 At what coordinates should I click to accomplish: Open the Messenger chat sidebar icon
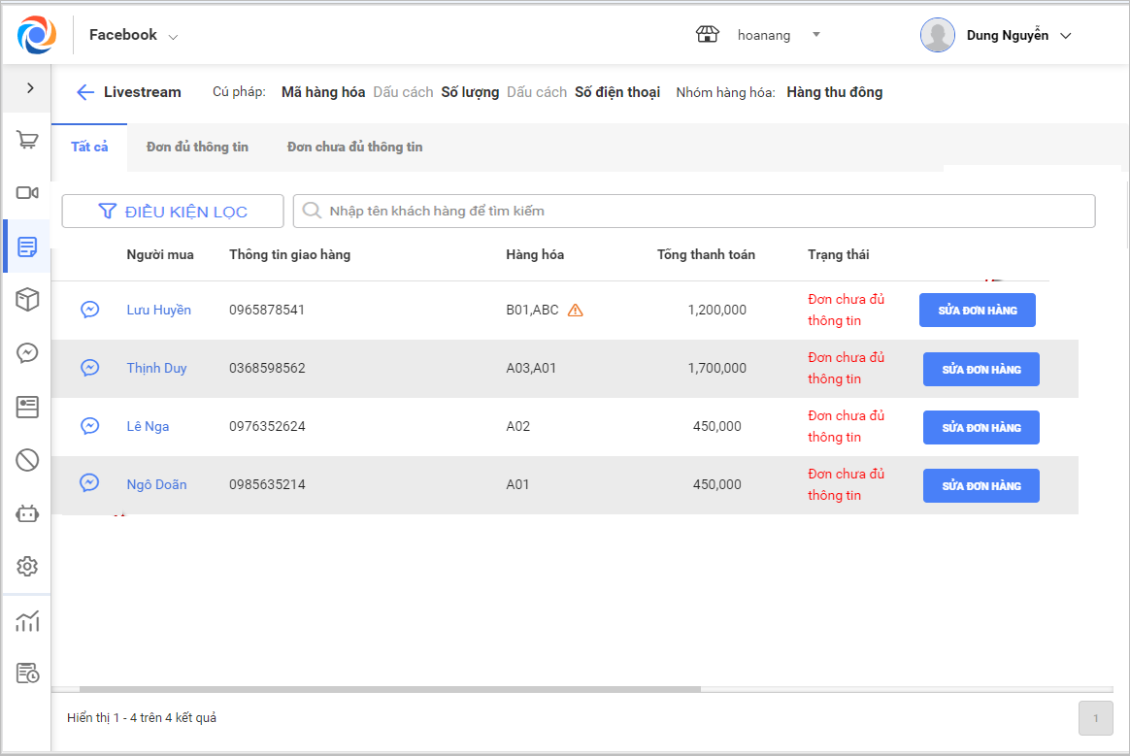(x=27, y=353)
